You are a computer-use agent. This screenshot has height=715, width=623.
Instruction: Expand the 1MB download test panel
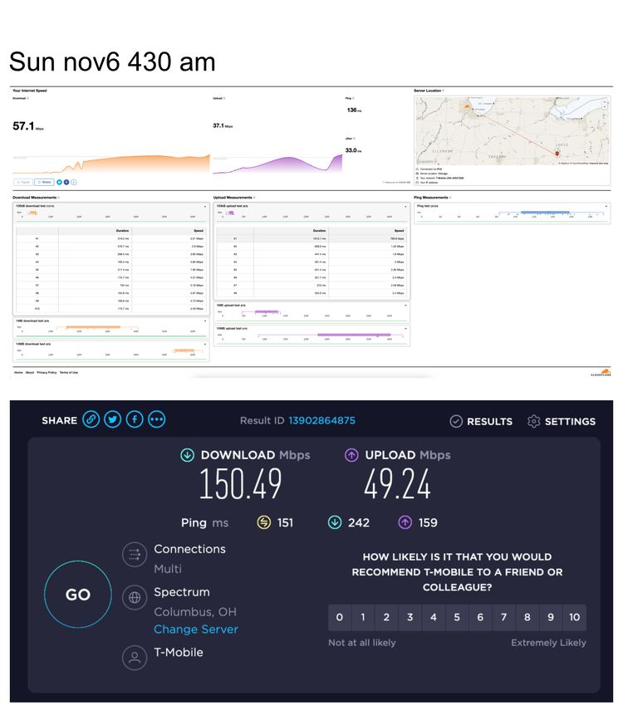pos(205,321)
